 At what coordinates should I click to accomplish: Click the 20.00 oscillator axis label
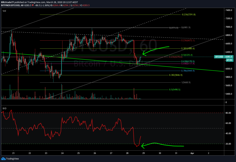228,144
